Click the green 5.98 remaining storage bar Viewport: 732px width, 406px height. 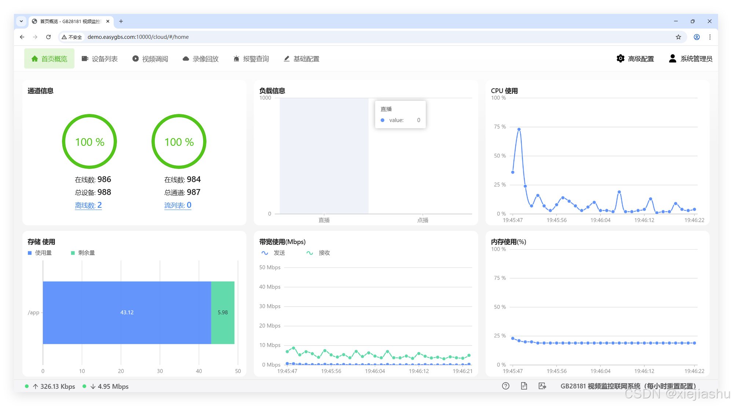(223, 313)
